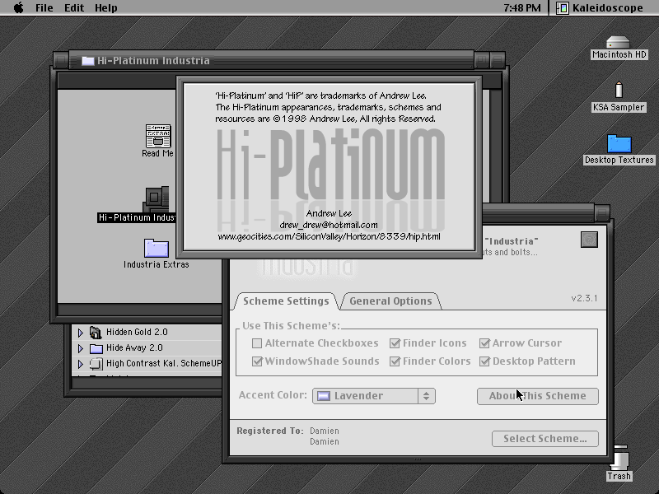Select High Contrast Kal. Scheme icon
The width and height of the screenshot is (659, 494).
pos(96,364)
